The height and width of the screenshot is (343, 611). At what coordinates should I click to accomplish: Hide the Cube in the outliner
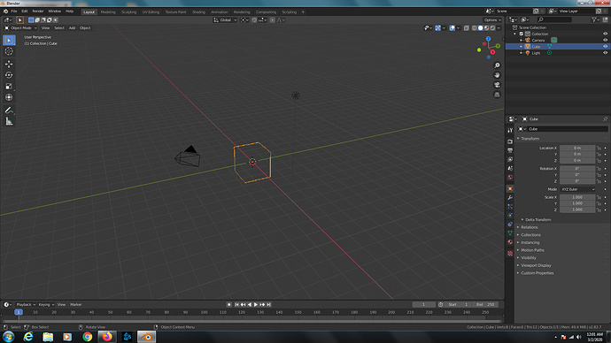[605, 46]
